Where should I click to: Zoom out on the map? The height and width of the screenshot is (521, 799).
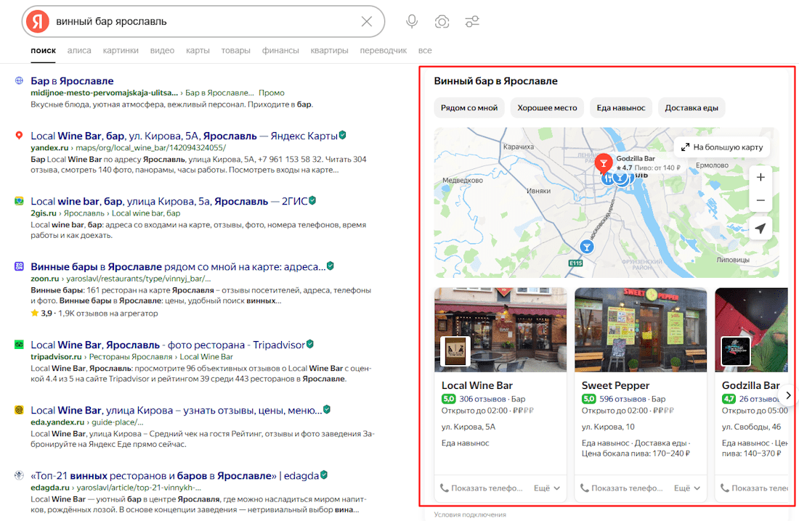click(x=761, y=200)
